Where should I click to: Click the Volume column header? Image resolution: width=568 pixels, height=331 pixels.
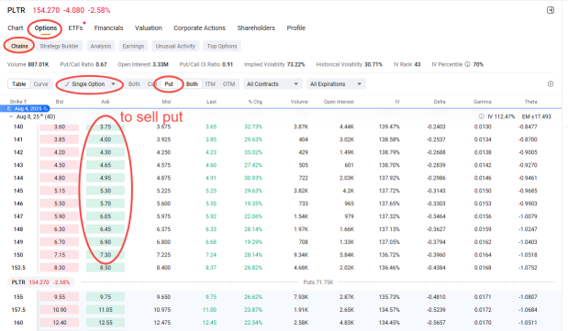299,102
